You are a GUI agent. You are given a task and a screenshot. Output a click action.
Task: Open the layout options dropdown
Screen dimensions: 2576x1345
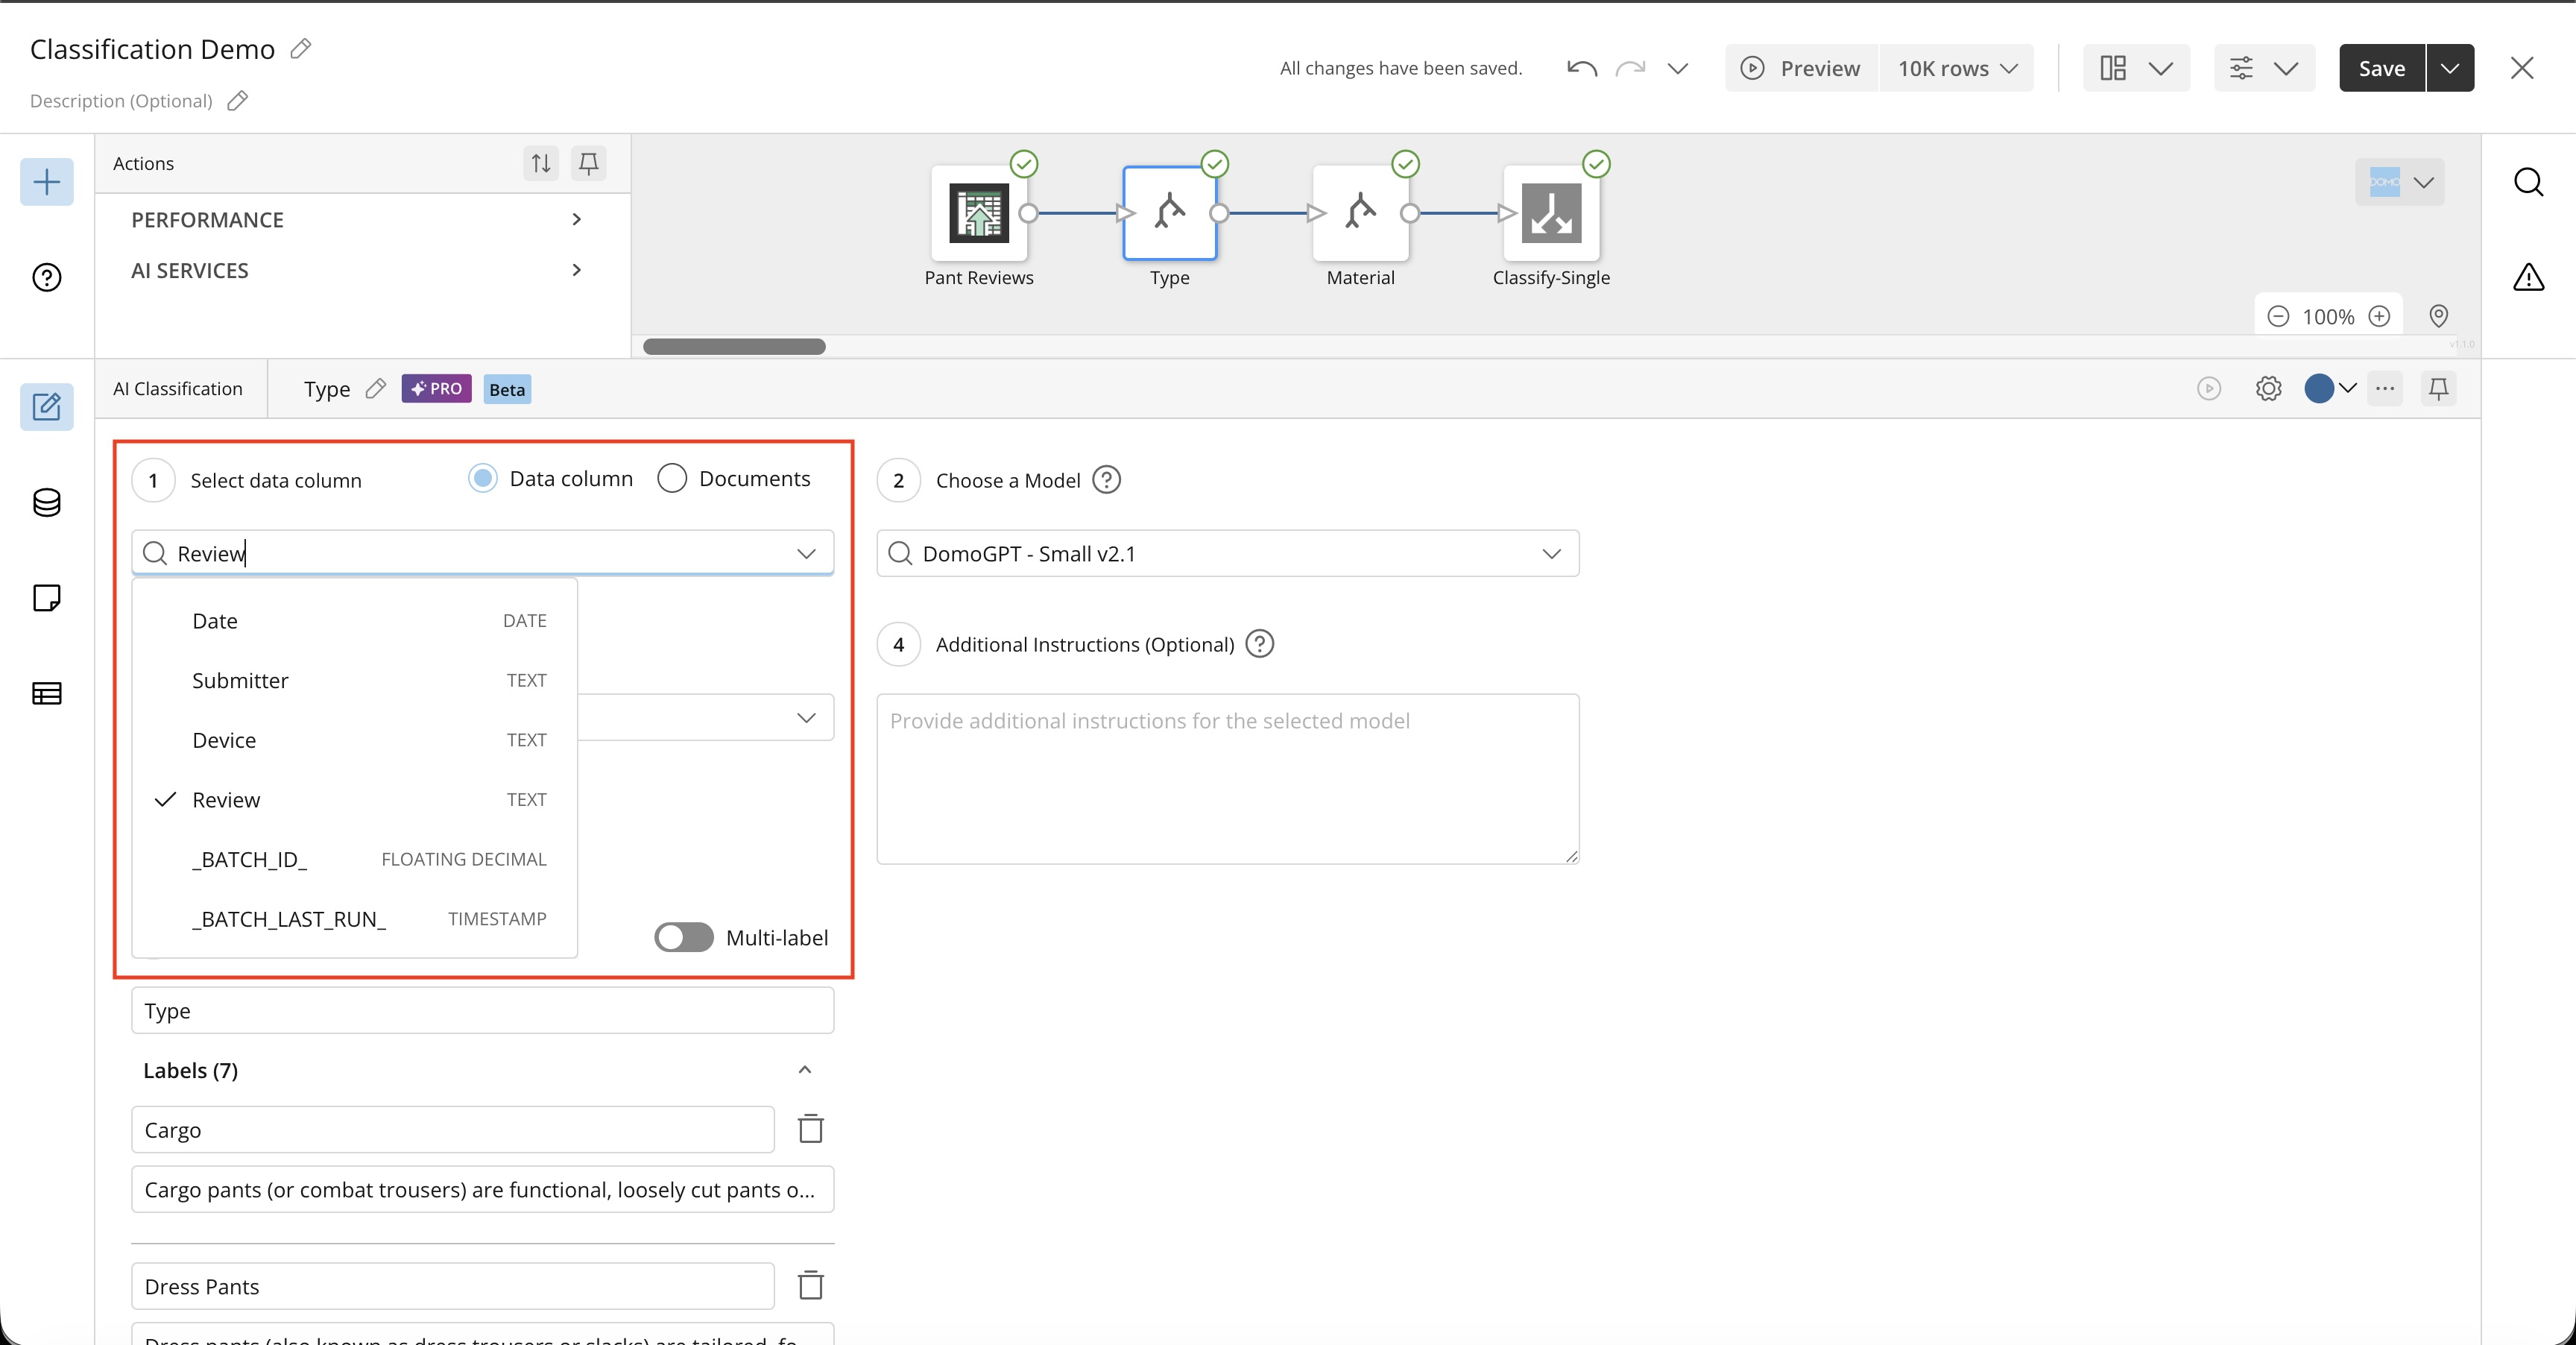(x=2136, y=68)
